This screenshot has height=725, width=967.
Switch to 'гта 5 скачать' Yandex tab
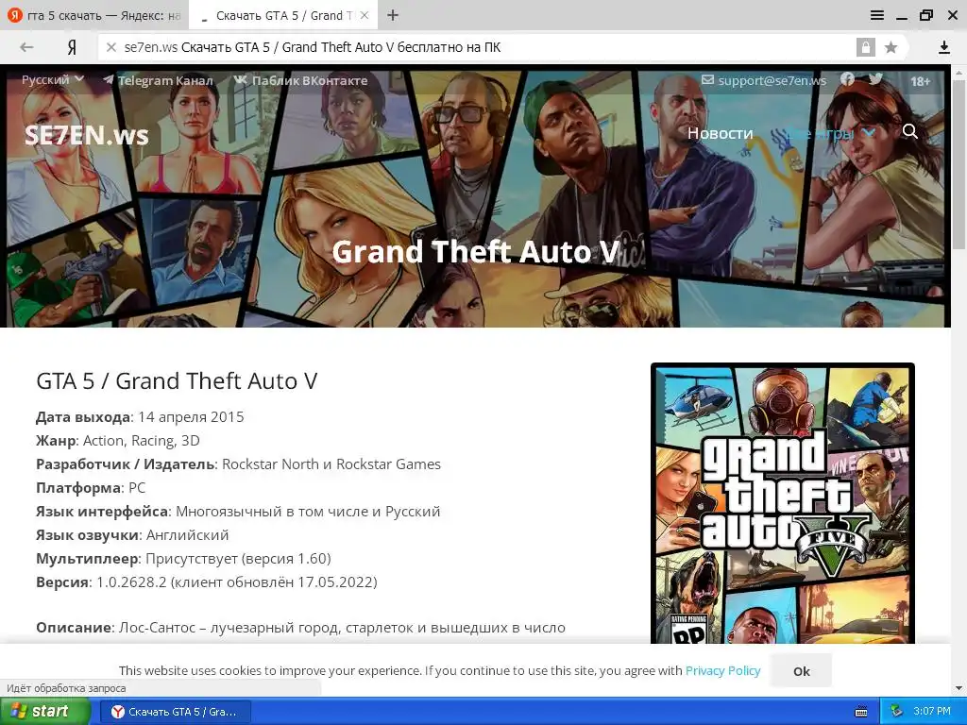click(93, 15)
